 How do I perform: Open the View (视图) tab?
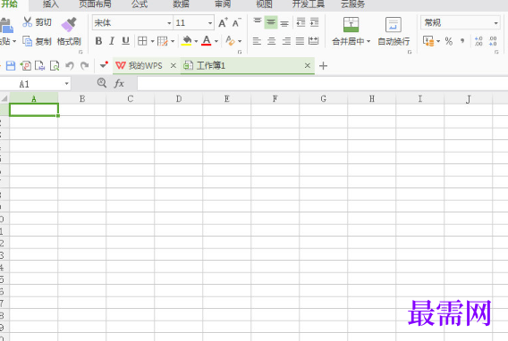[x=264, y=4]
